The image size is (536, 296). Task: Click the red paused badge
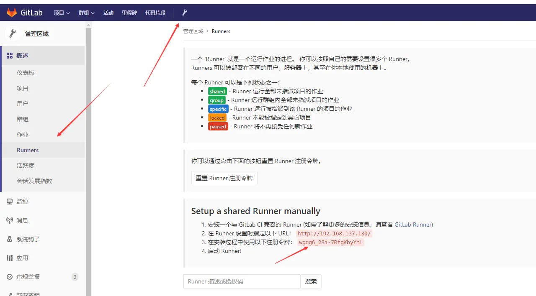tap(218, 127)
